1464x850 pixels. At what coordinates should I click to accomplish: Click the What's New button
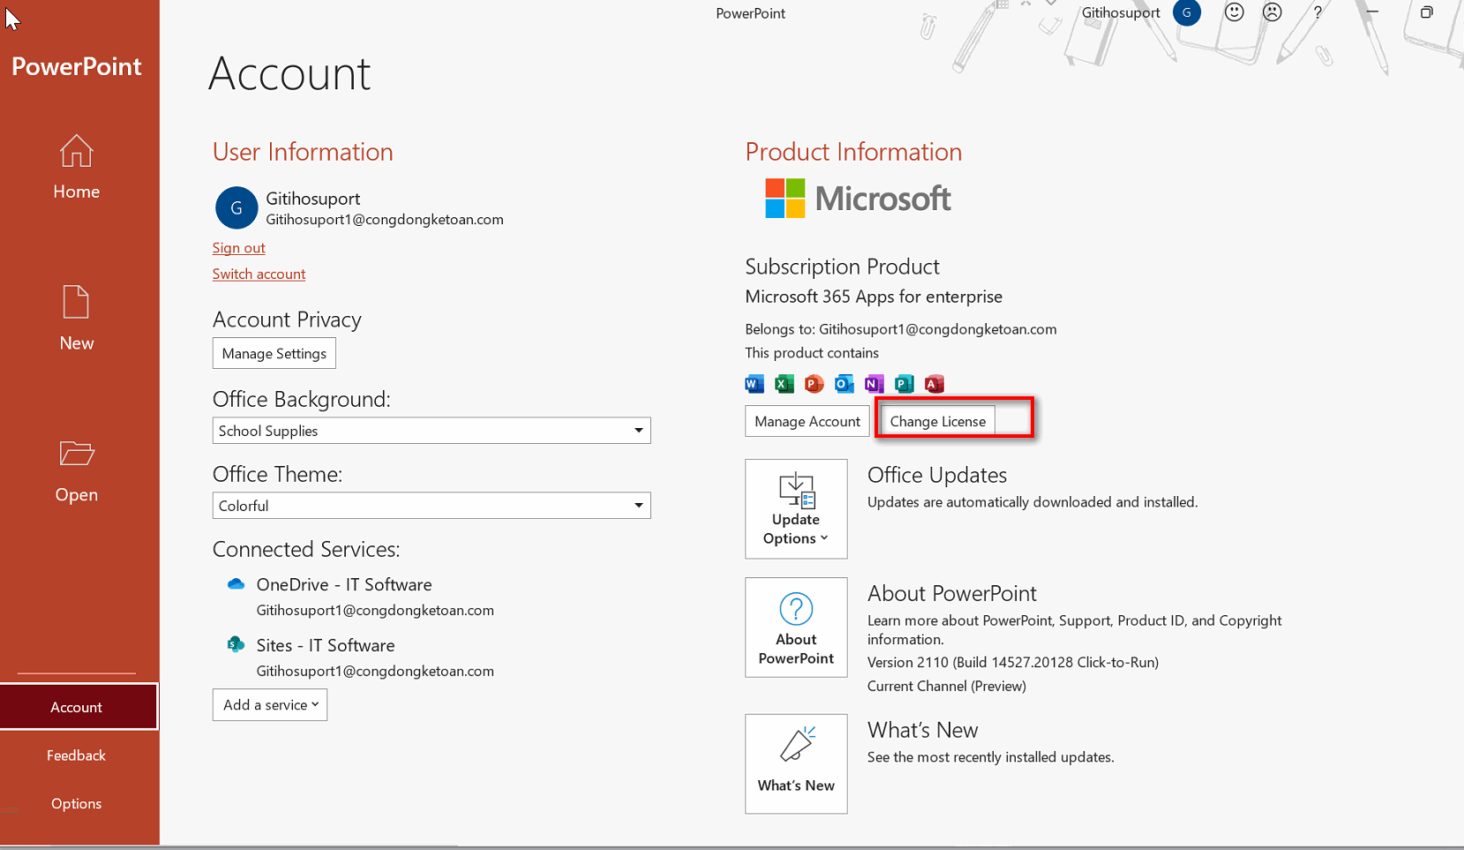click(x=796, y=764)
